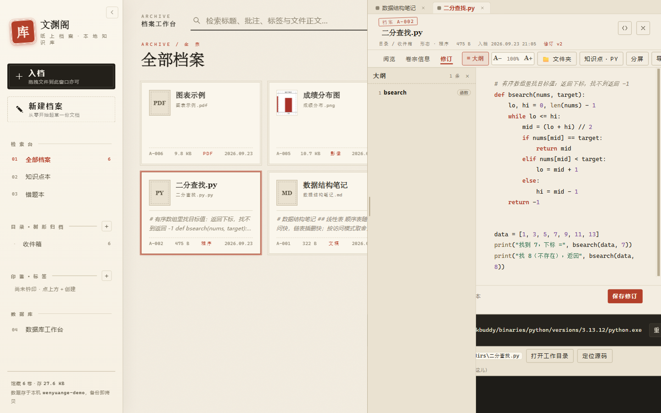Image resolution: width=661 pixels, height=413 pixels.
Task: Open the 文件夹 folder button
Action: coord(557,59)
